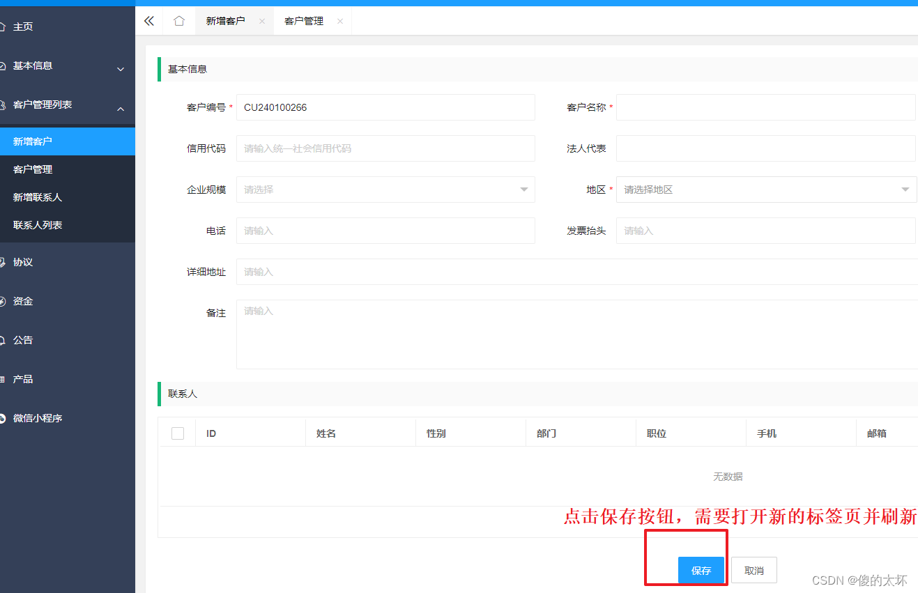Click the 产品 sidebar icon
This screenshot has width=918, height=593.
point(3,380)
